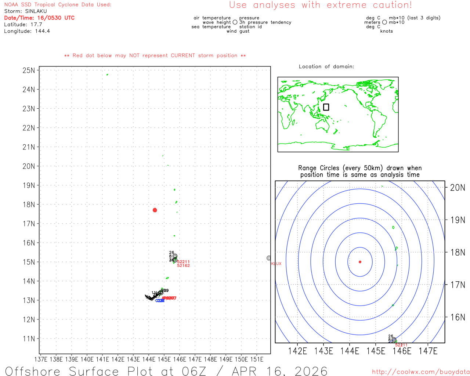The height and width of the screenshot is (376, 470).
Task: Click the 'knots' unit label
Action: pos(387,31)
